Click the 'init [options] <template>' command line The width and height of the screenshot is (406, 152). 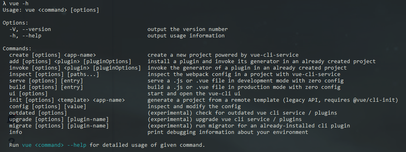click(x=67, y=100)
